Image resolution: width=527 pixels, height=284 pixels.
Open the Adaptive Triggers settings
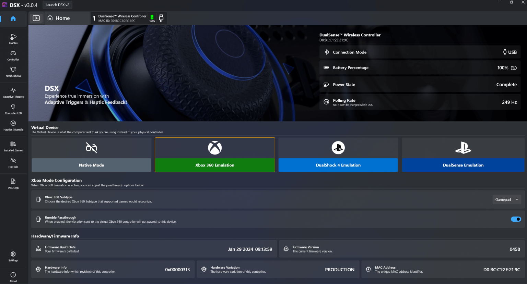[x=13, y=92]
